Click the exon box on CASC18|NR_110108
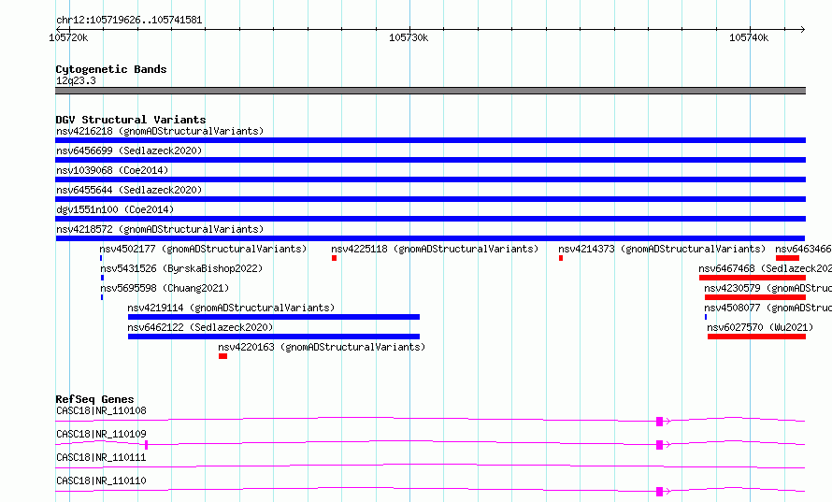832x502 pixels. [x=660, y=422]
